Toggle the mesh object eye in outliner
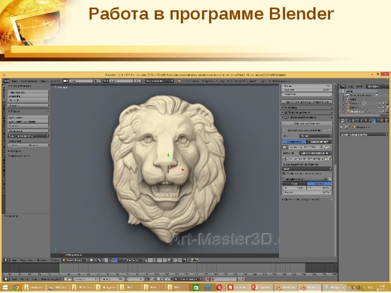 (379, 111)
